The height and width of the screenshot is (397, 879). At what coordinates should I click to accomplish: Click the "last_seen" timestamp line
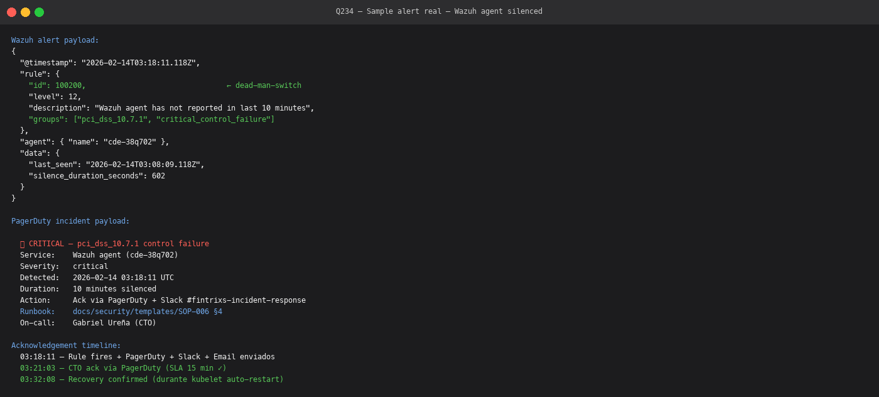point(117,165)
